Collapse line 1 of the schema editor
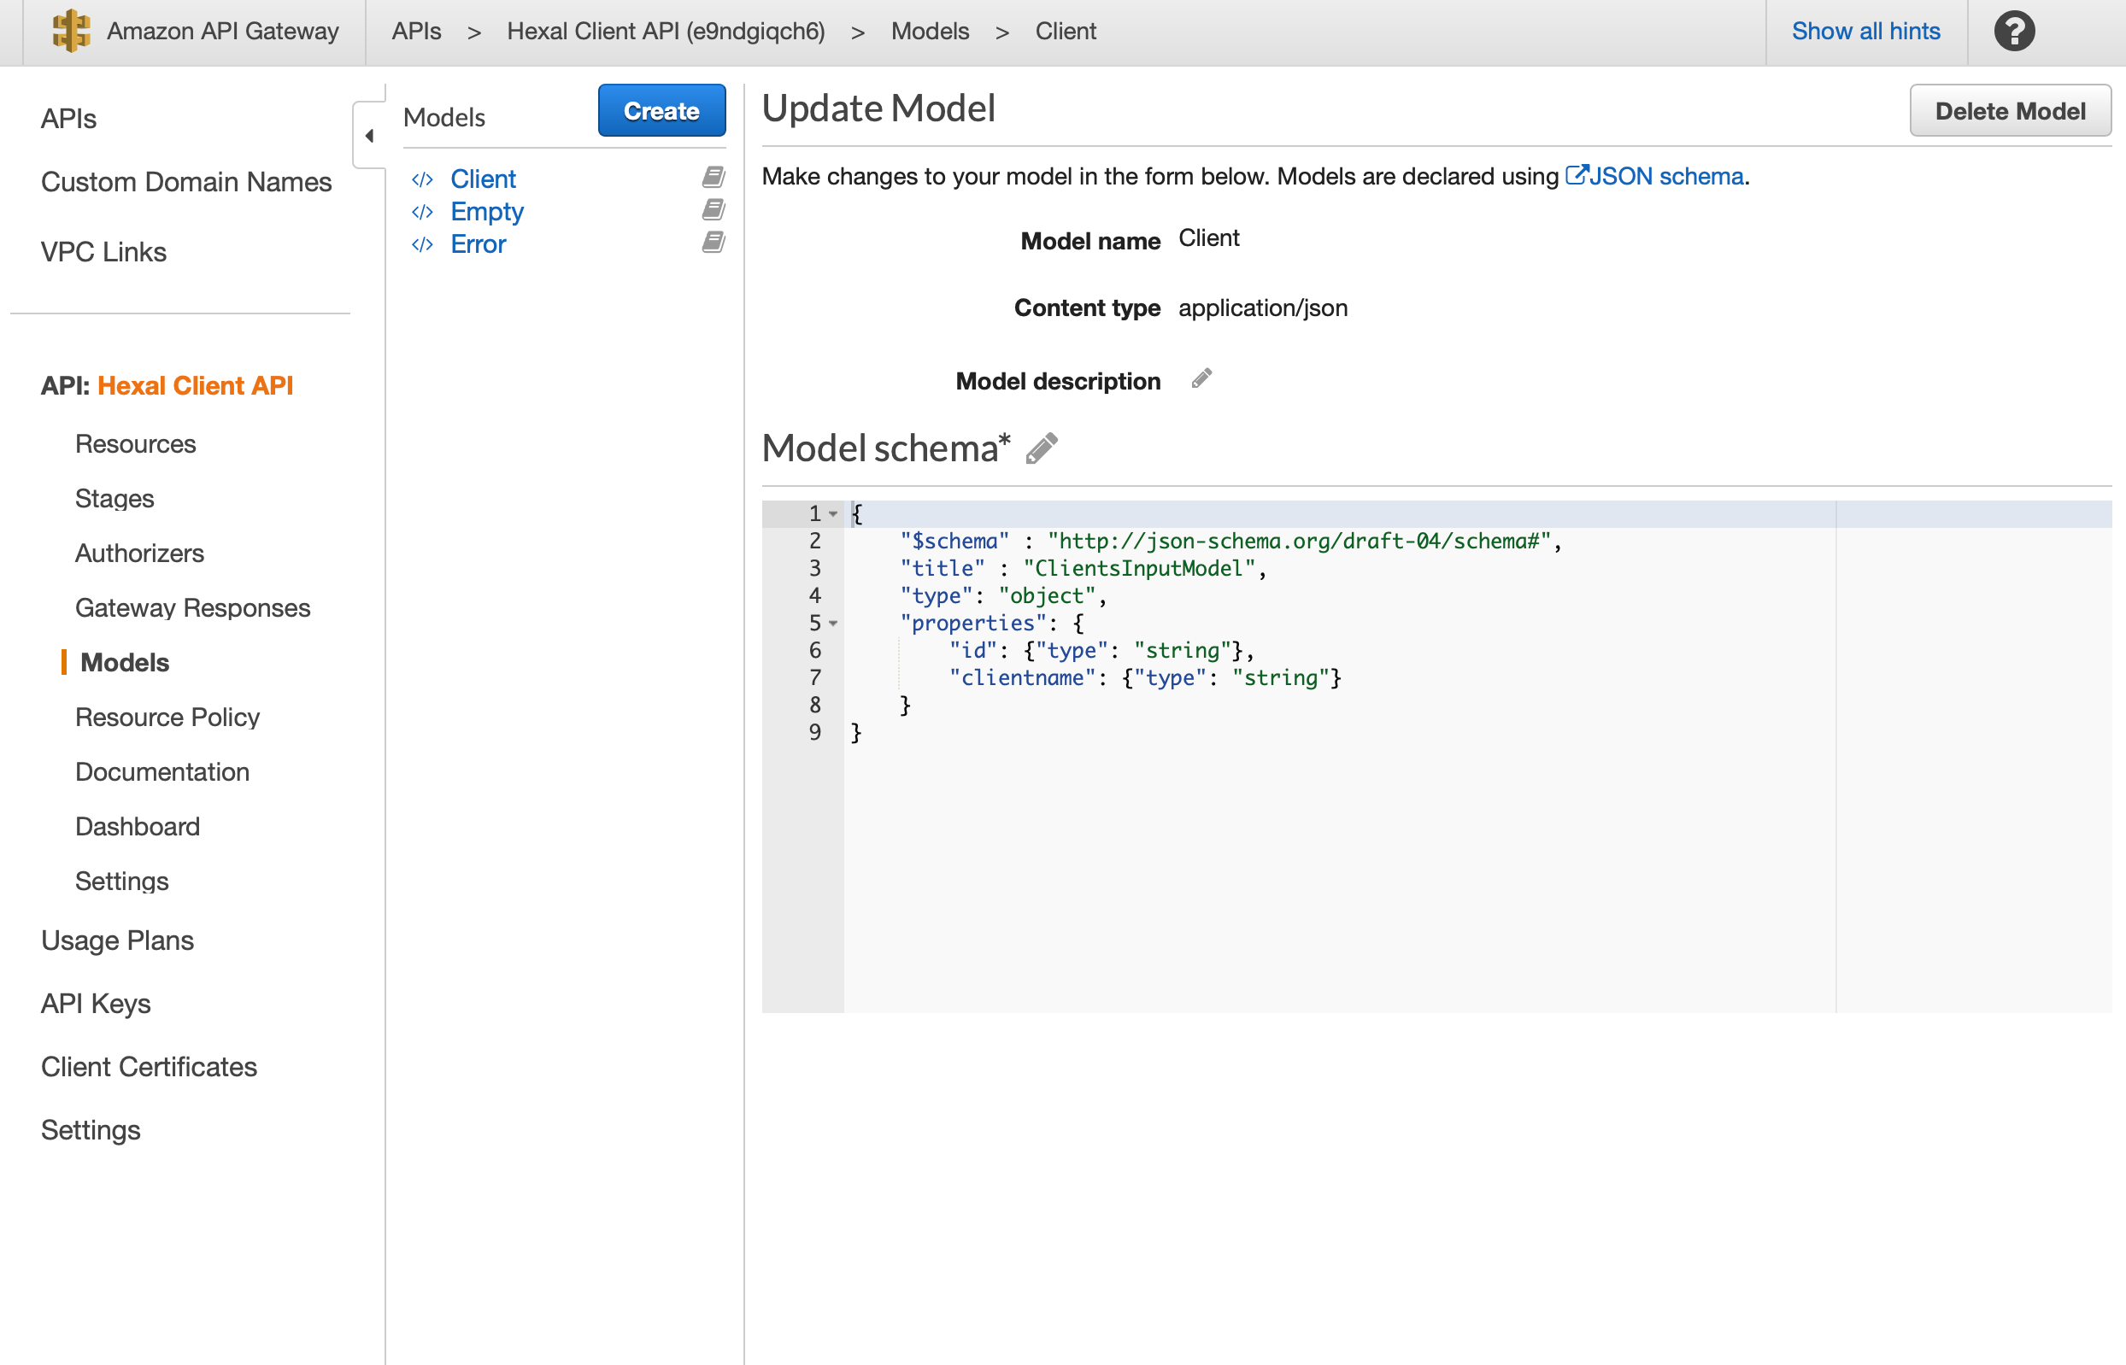Viewport: 2126px width, 1365px height. click(x=833, y=514)
